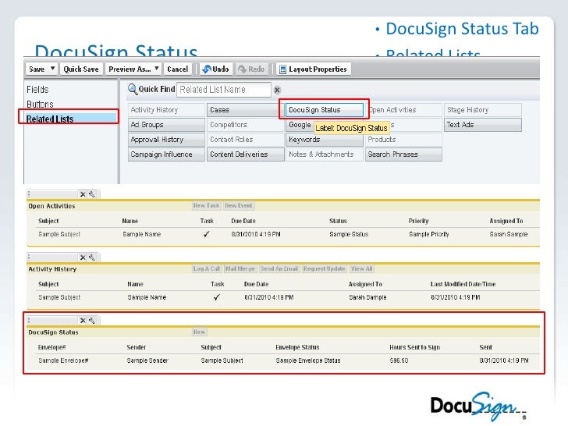Viewport: 568px width, 426px height.
Task: Click the Cancel button
Action: coord(178,69)
